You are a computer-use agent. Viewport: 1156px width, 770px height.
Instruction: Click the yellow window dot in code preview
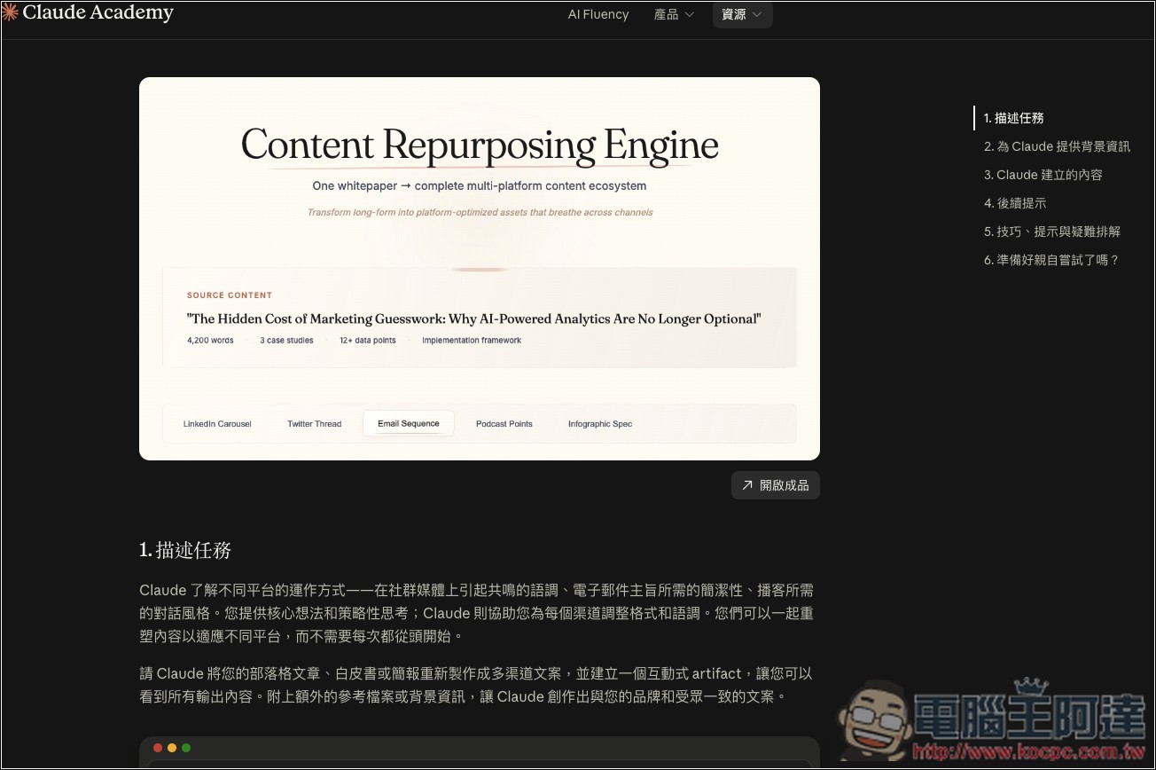(x=172, y=748)
